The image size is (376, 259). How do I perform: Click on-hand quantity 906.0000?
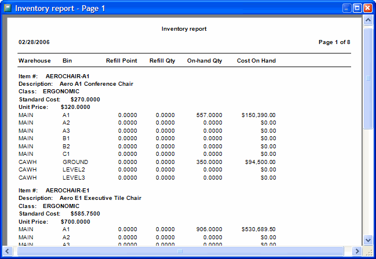[209, 229]
